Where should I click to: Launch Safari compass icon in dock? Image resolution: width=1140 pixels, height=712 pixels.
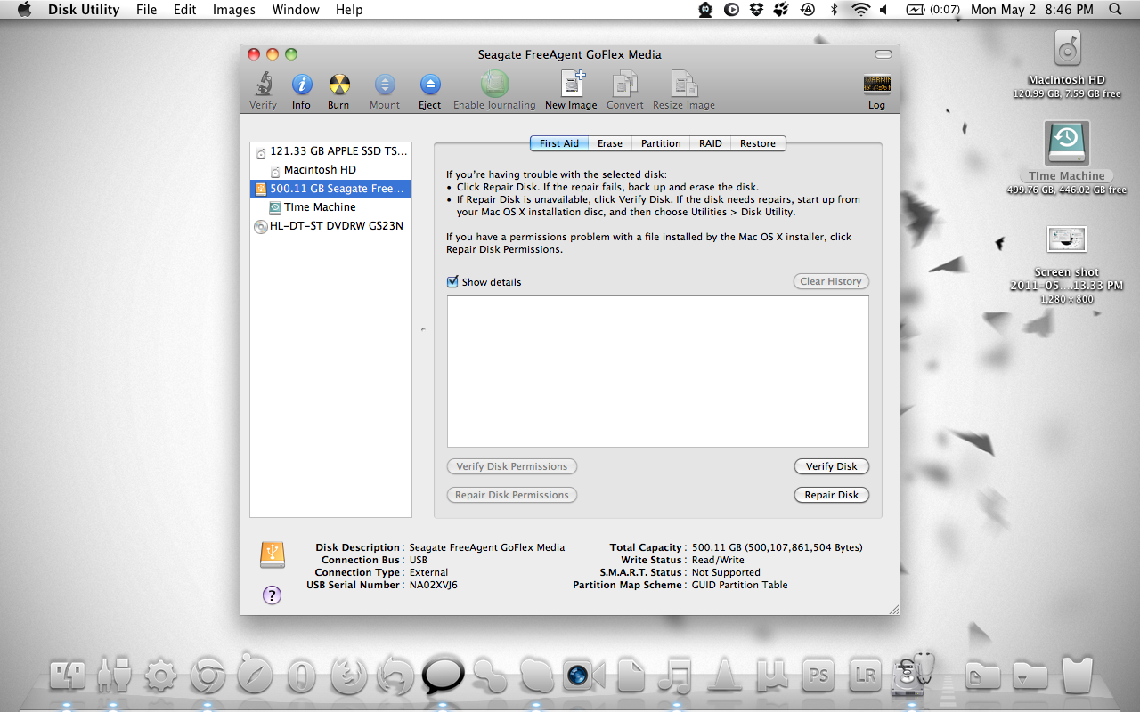(x=255, y=674)
